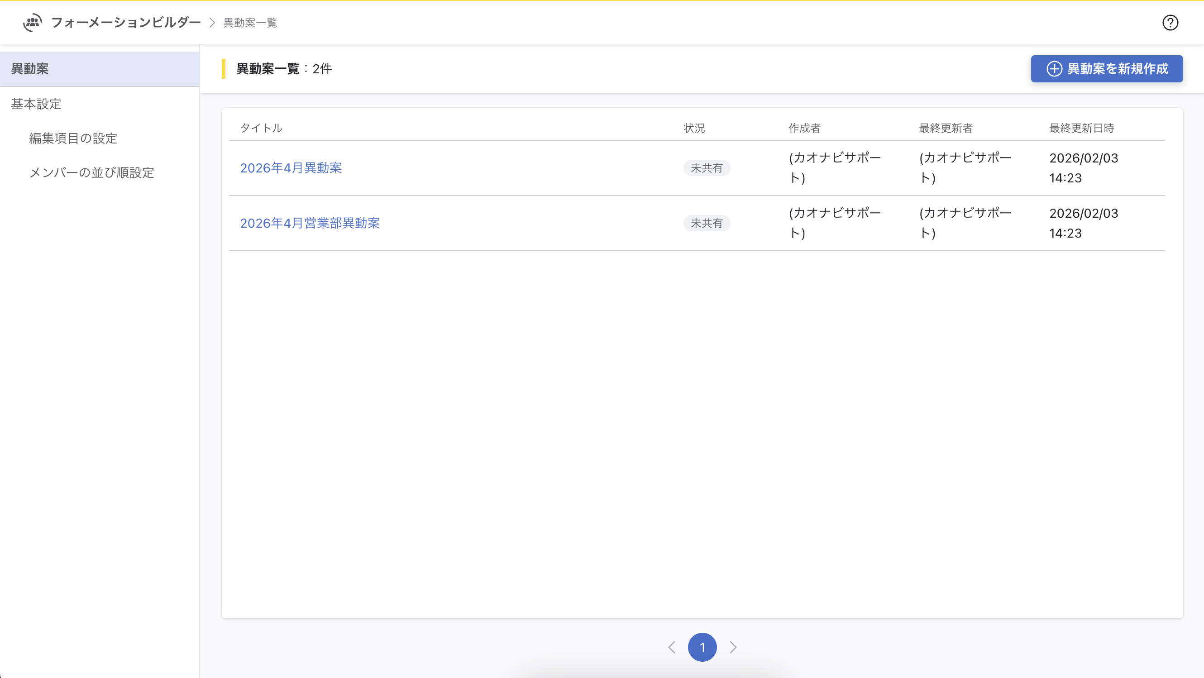
Task: Click タイトル column header
Action: tap(261, 128)
